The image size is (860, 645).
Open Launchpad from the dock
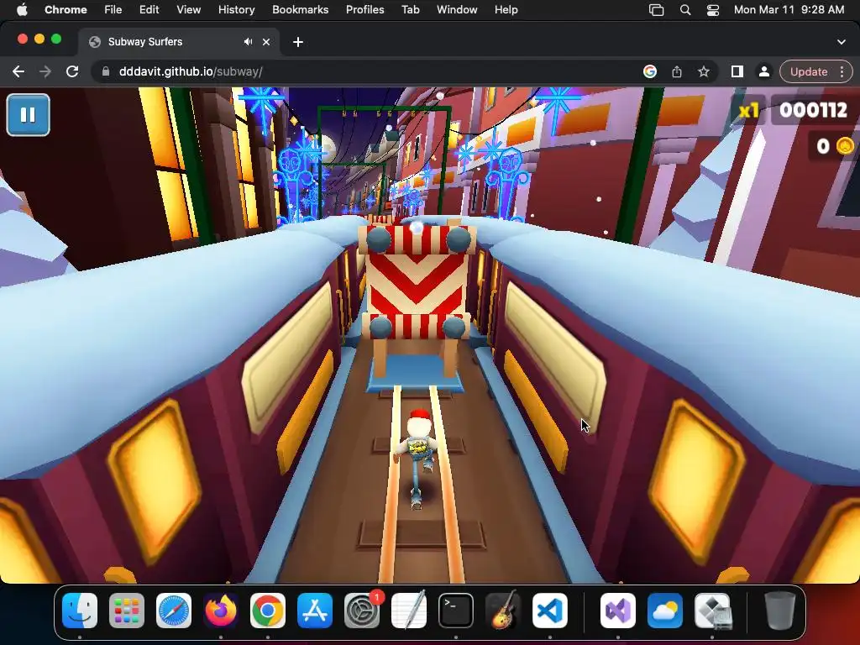(x=127, y=611)
